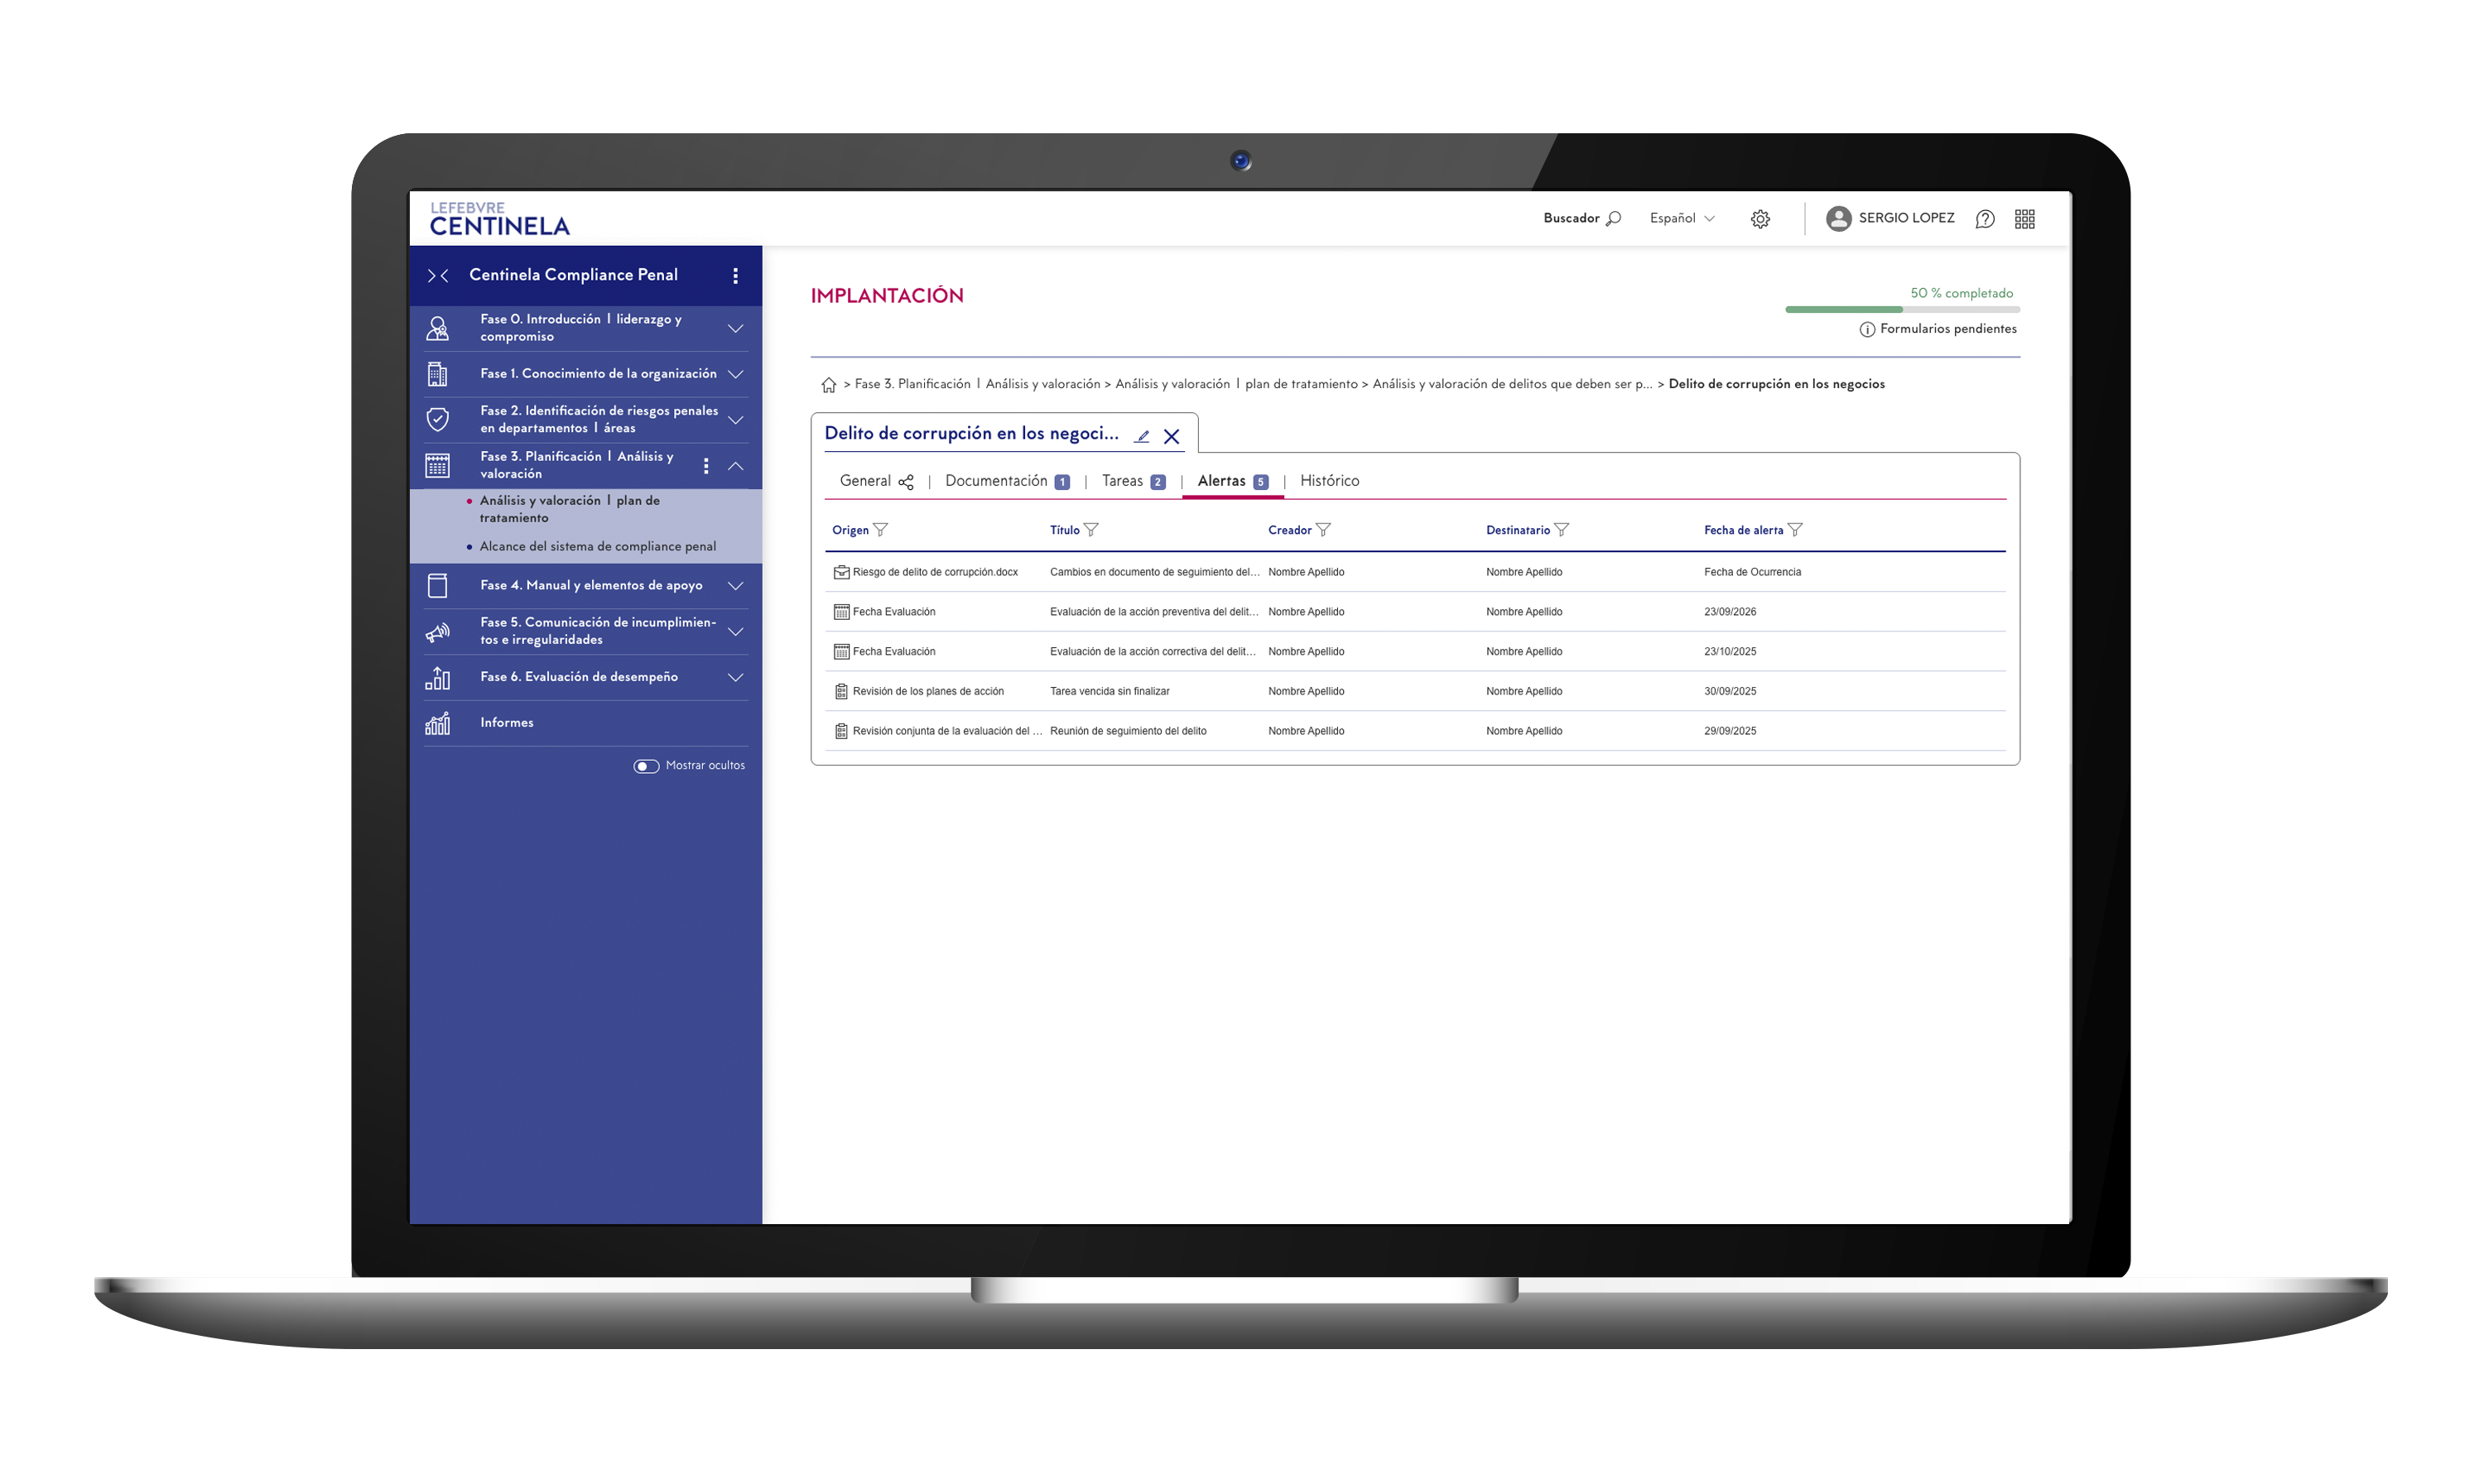Collapse Fase 3. Planificación section chevron
The width and height of the screenshot is (2484, 1484).
pyautogui.click(x=735, y=466)
